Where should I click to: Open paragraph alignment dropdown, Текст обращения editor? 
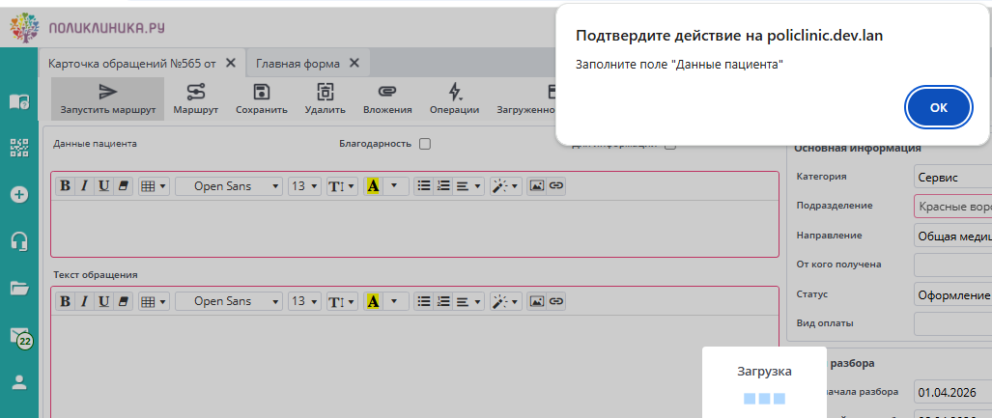(x=468, y=301)
